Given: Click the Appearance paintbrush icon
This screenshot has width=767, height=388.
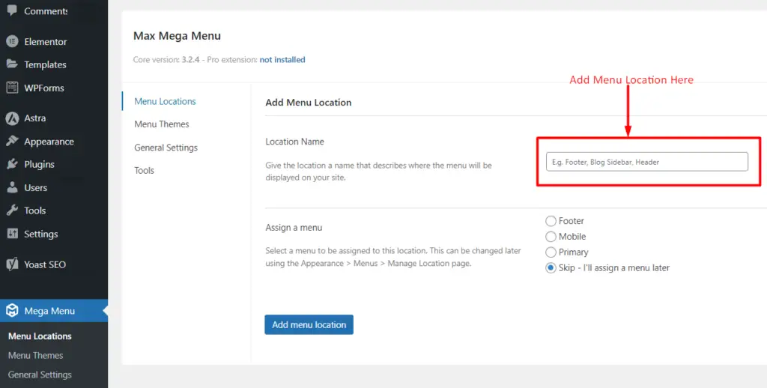Looking at the screenshot, I should 12,142.
